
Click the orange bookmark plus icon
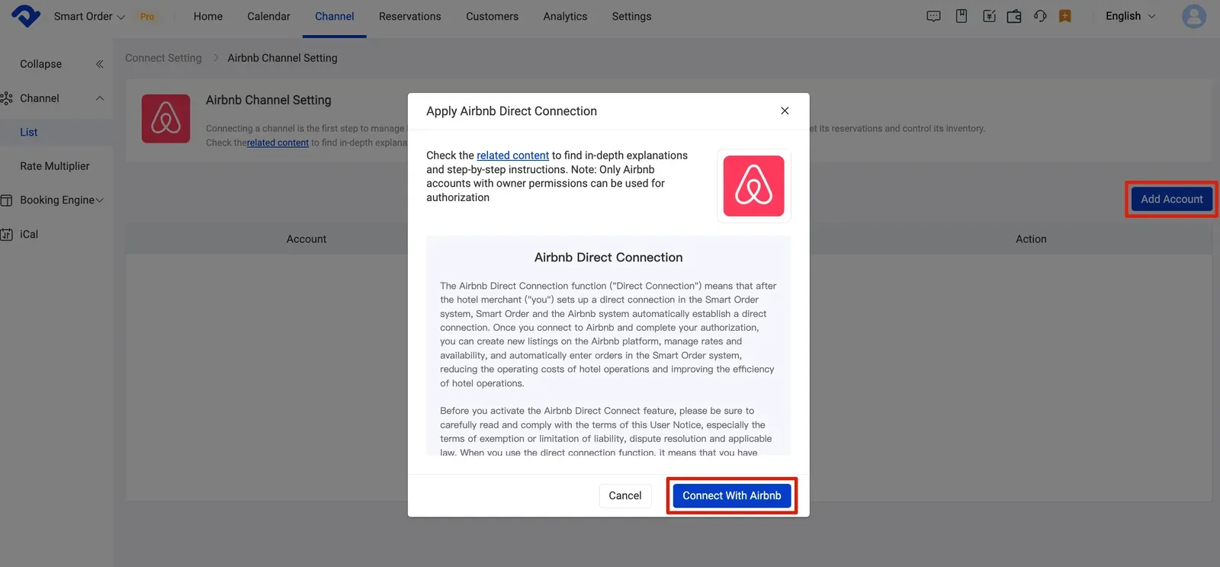click(1065, 16)
